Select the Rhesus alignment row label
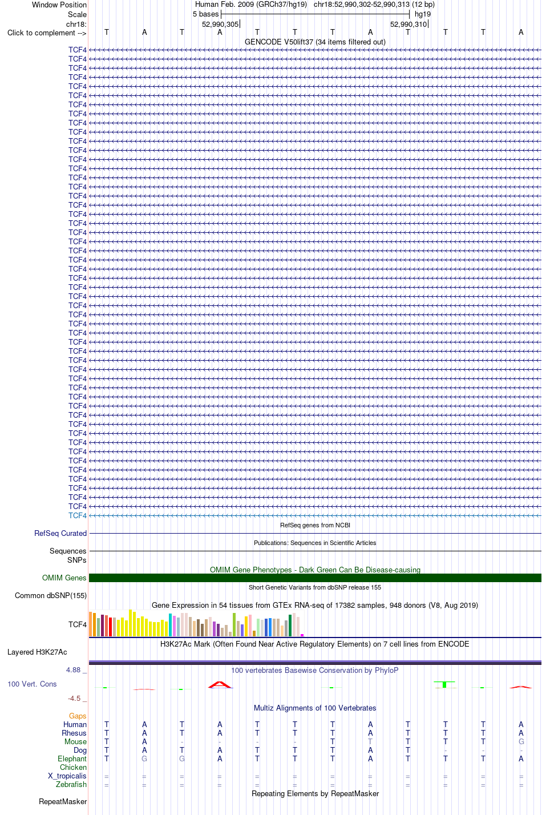542x815 pixels. [74, 733]
